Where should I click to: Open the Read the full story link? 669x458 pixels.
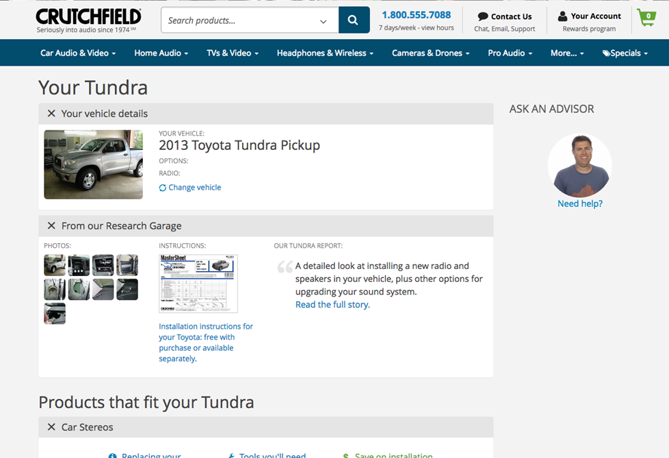tap(332, 305)
